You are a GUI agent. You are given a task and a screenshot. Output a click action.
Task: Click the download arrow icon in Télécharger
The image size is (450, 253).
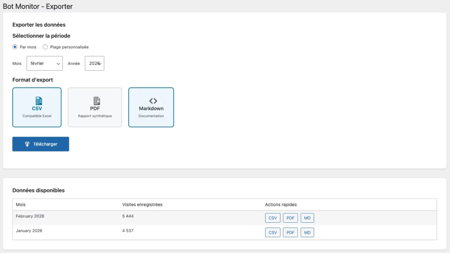click(x=27, y=144)
